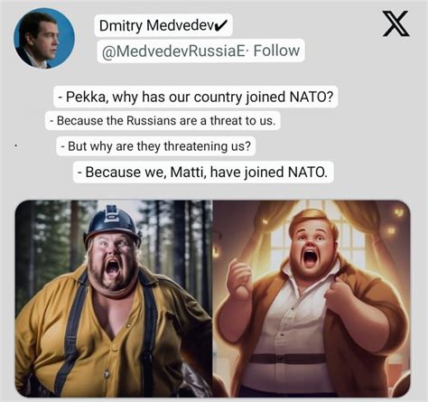This screenshot has width=428, height=402.
Task: Select the 'Because we, Matti, have joined' line
Action: [x=203, y=173]
